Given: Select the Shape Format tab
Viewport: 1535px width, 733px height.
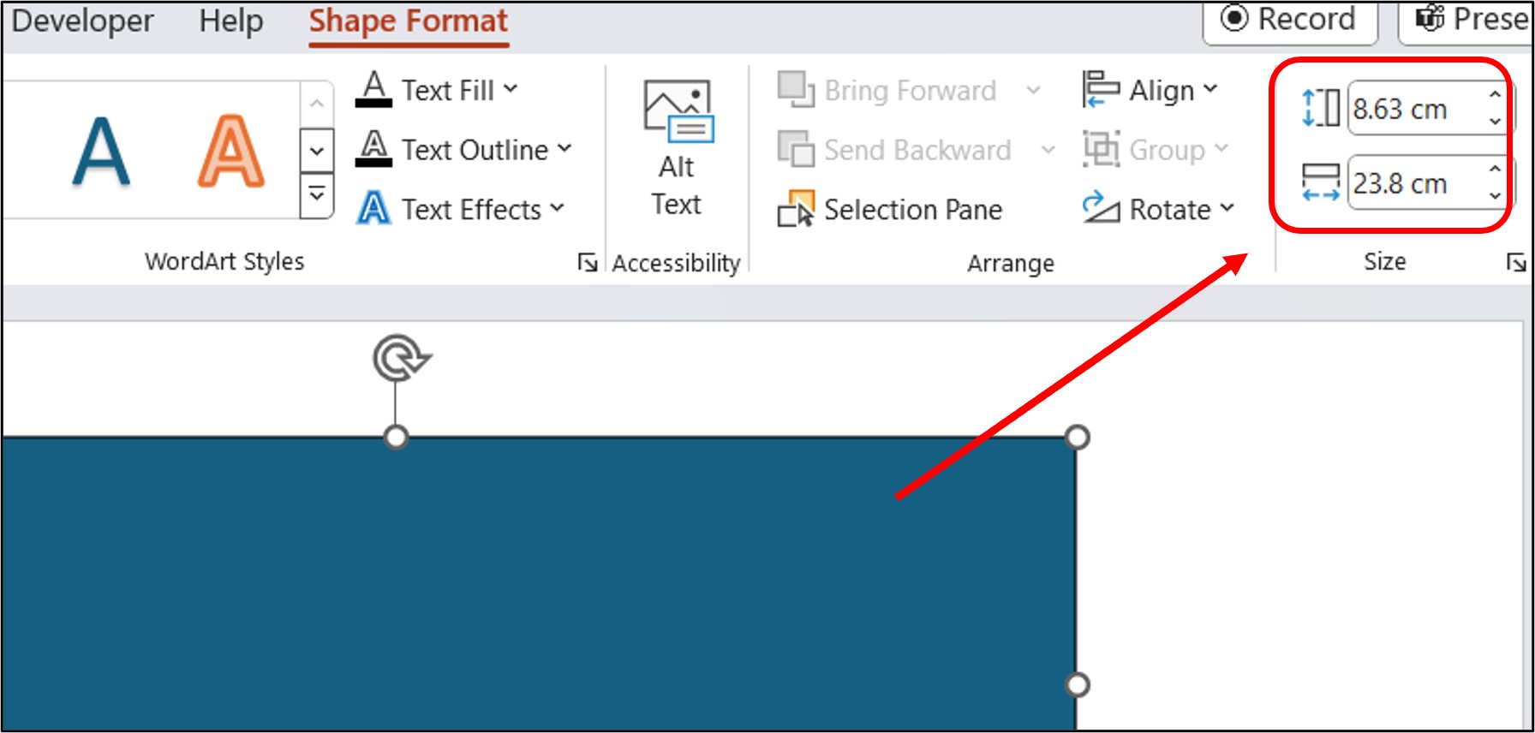Looking at the screenshot, I should pyautogui.click(x=409, y=21).
